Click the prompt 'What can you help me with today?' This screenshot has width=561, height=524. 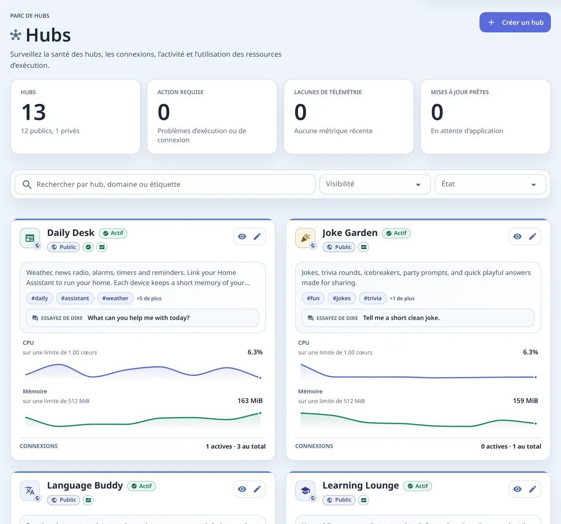click(x=138, y=318)
